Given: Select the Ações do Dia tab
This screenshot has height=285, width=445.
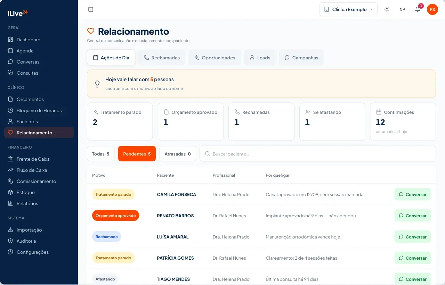Looking at the screenshot, I should [x=111, y=58].
